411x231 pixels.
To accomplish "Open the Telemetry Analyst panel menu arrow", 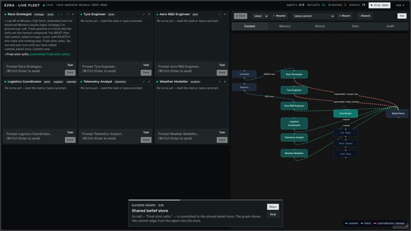I will (x=149, y=82).
